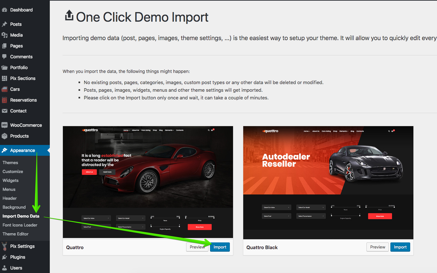This screenshot has width=437, height=273.
Task: Click the Users person icon
Action: (4, 268)
